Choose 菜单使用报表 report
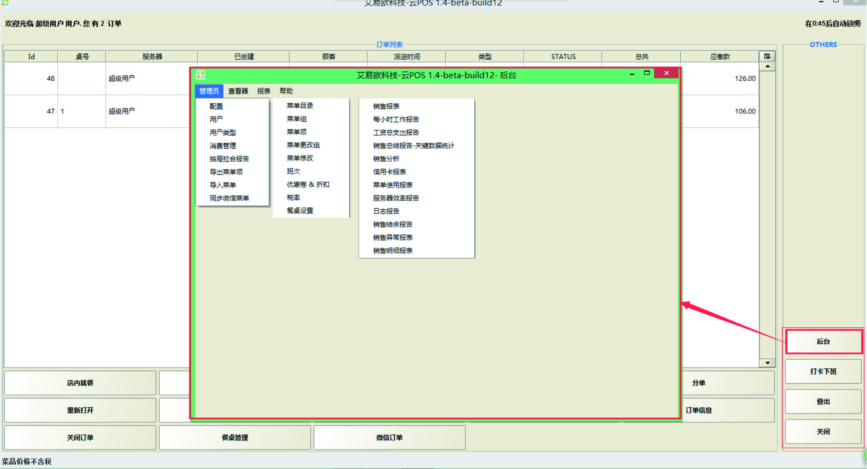 [393, 185]
